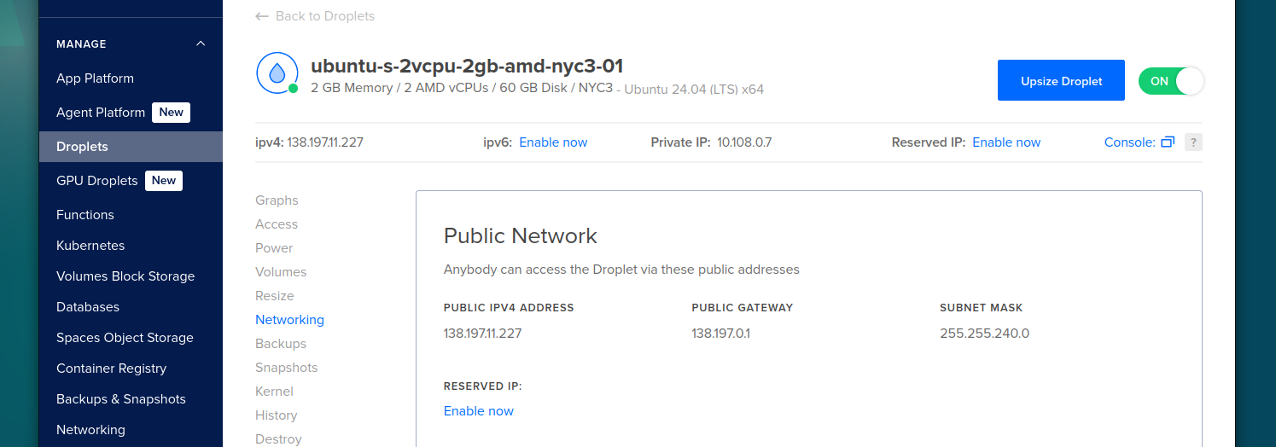Viewport: 1276px width, 447px height.
Task: Click the question mark help icon
Action: tap(1194, 142)
